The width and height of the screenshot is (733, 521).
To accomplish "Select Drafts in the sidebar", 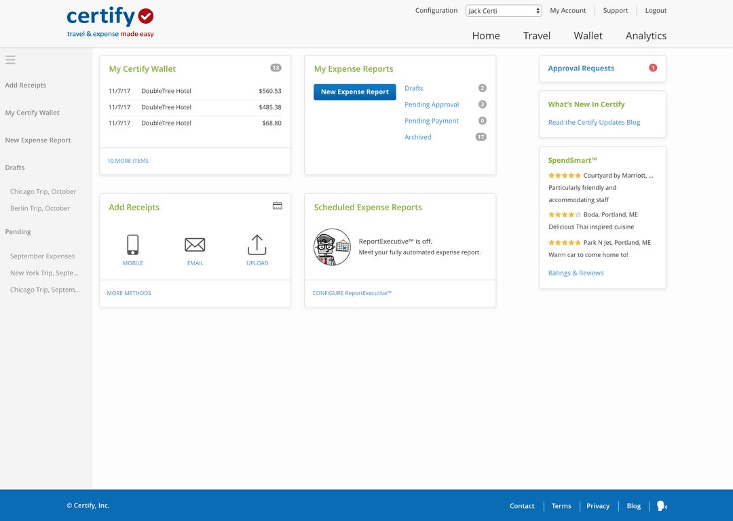I will [x=15, y=168].
